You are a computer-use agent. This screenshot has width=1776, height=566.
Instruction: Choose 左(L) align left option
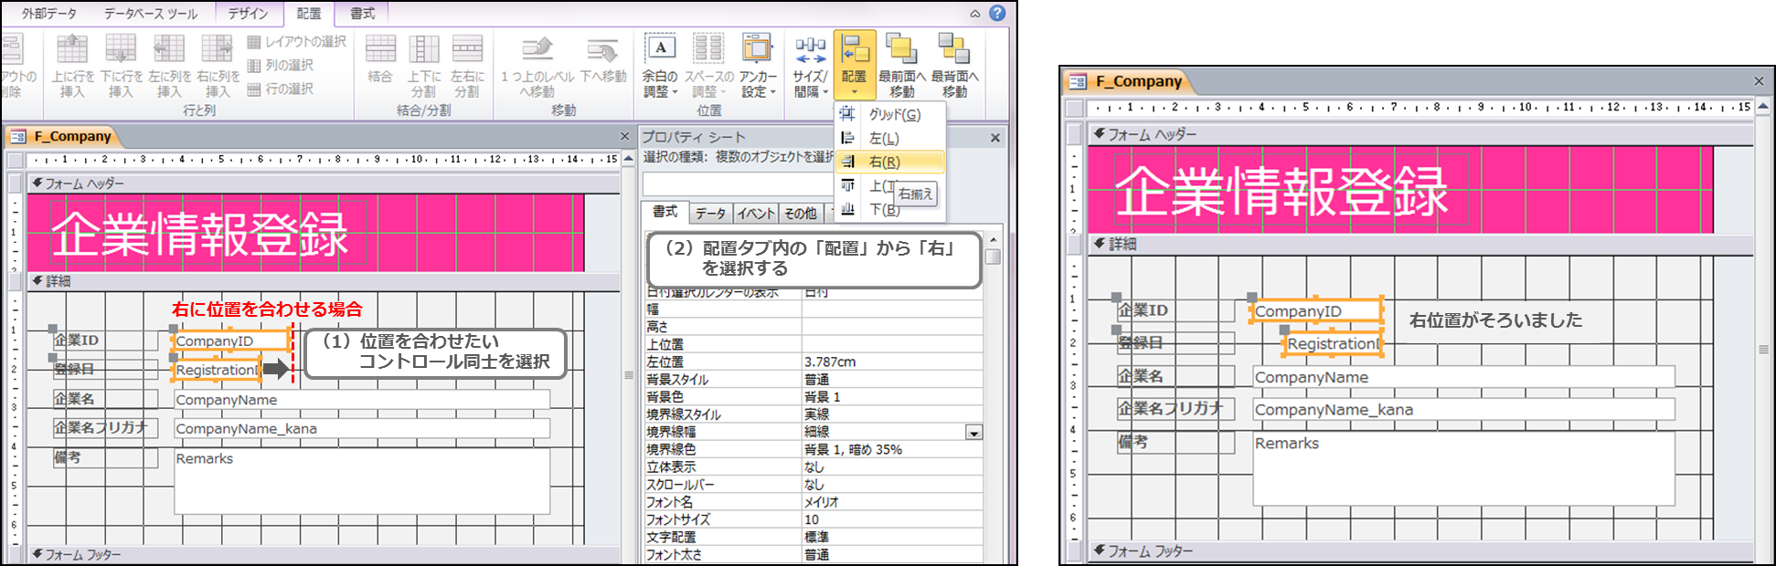point(889,138)
